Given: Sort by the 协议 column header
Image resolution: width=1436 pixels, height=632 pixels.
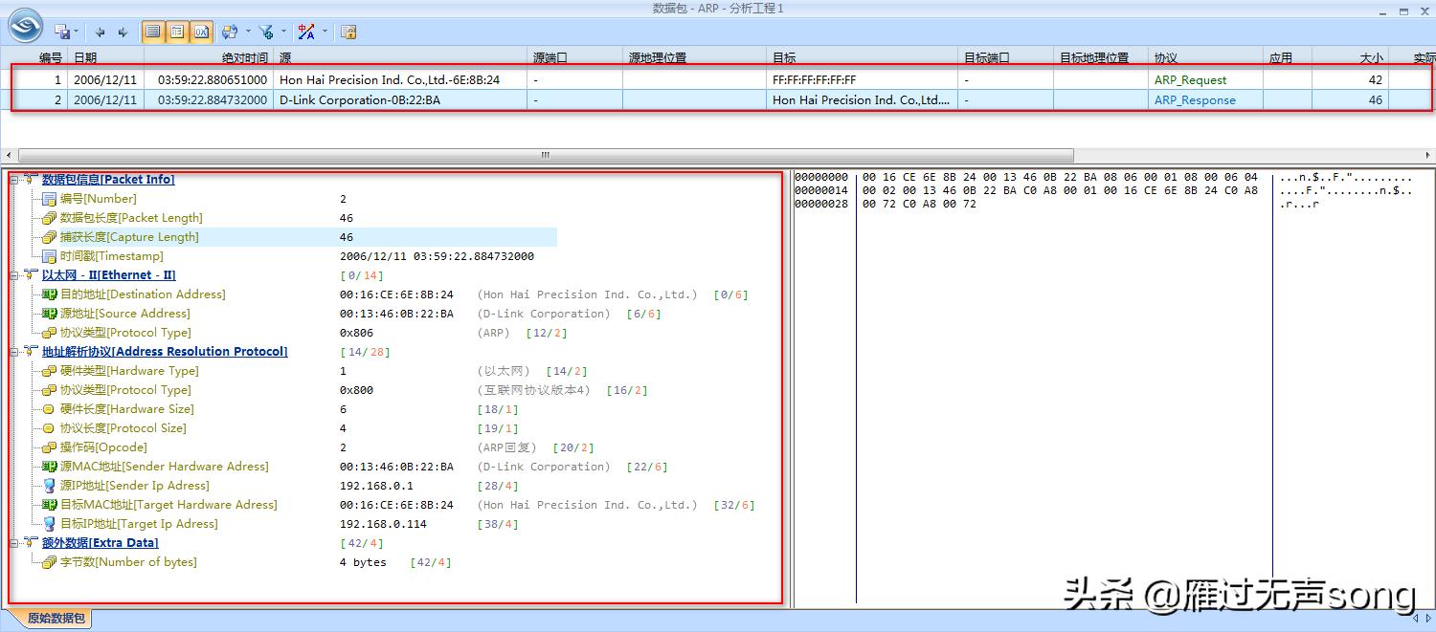Looking at the screenshot, I should (x=1205, y=57).
